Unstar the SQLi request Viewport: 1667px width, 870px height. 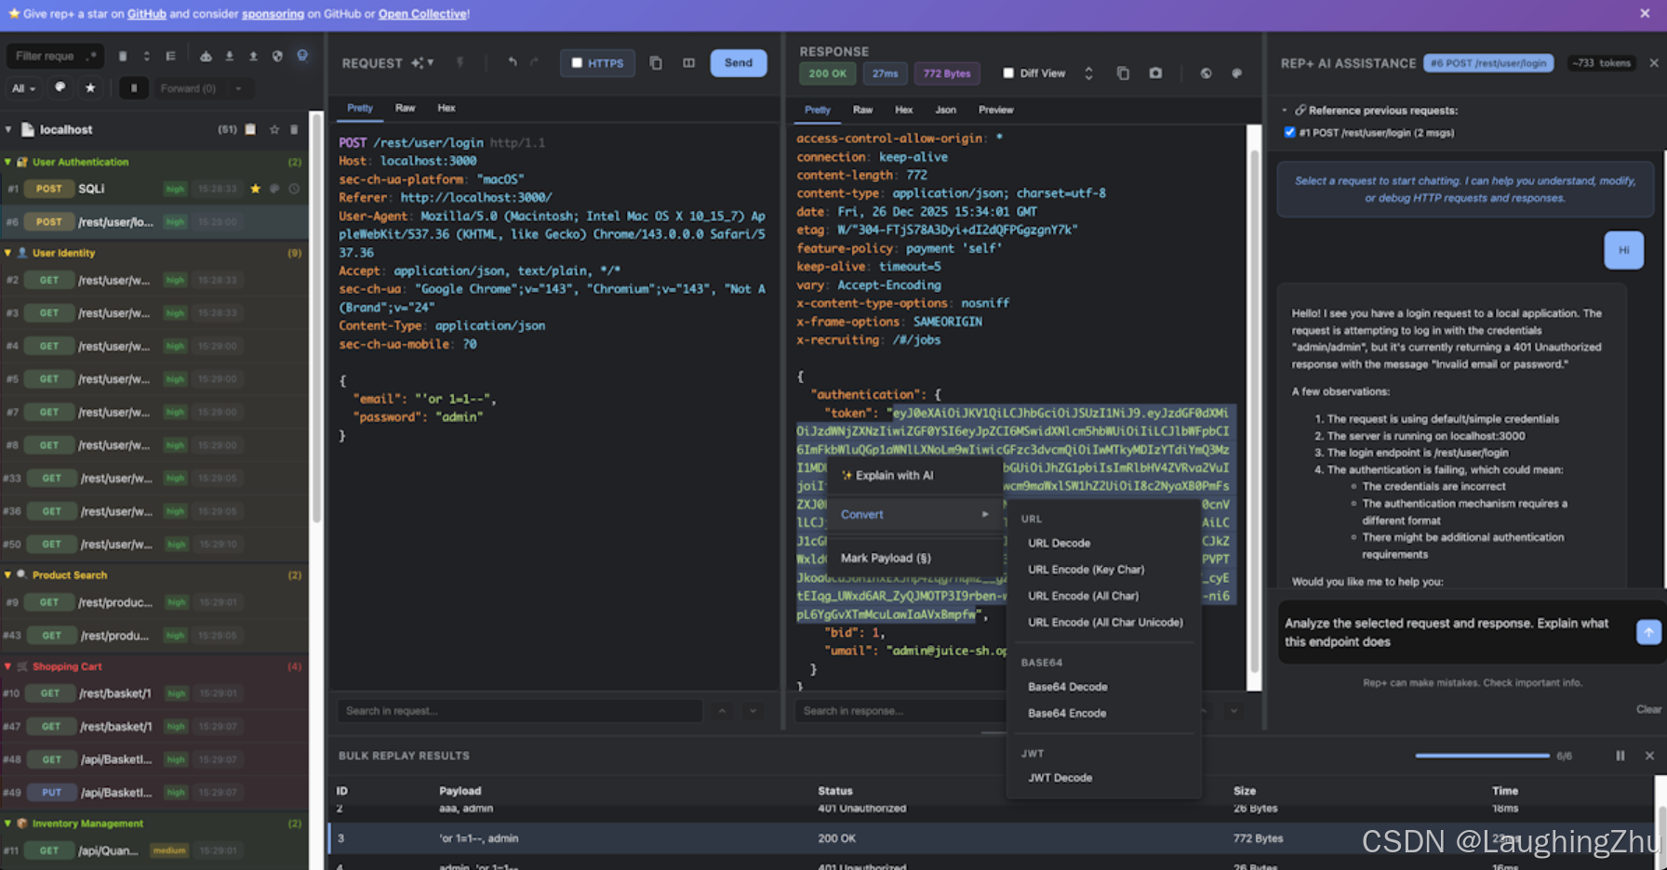click(255, 189)
